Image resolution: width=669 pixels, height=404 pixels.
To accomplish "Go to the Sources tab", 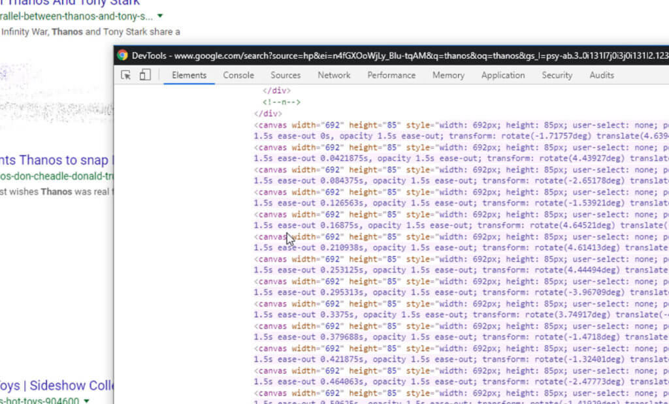I will 286,75.
